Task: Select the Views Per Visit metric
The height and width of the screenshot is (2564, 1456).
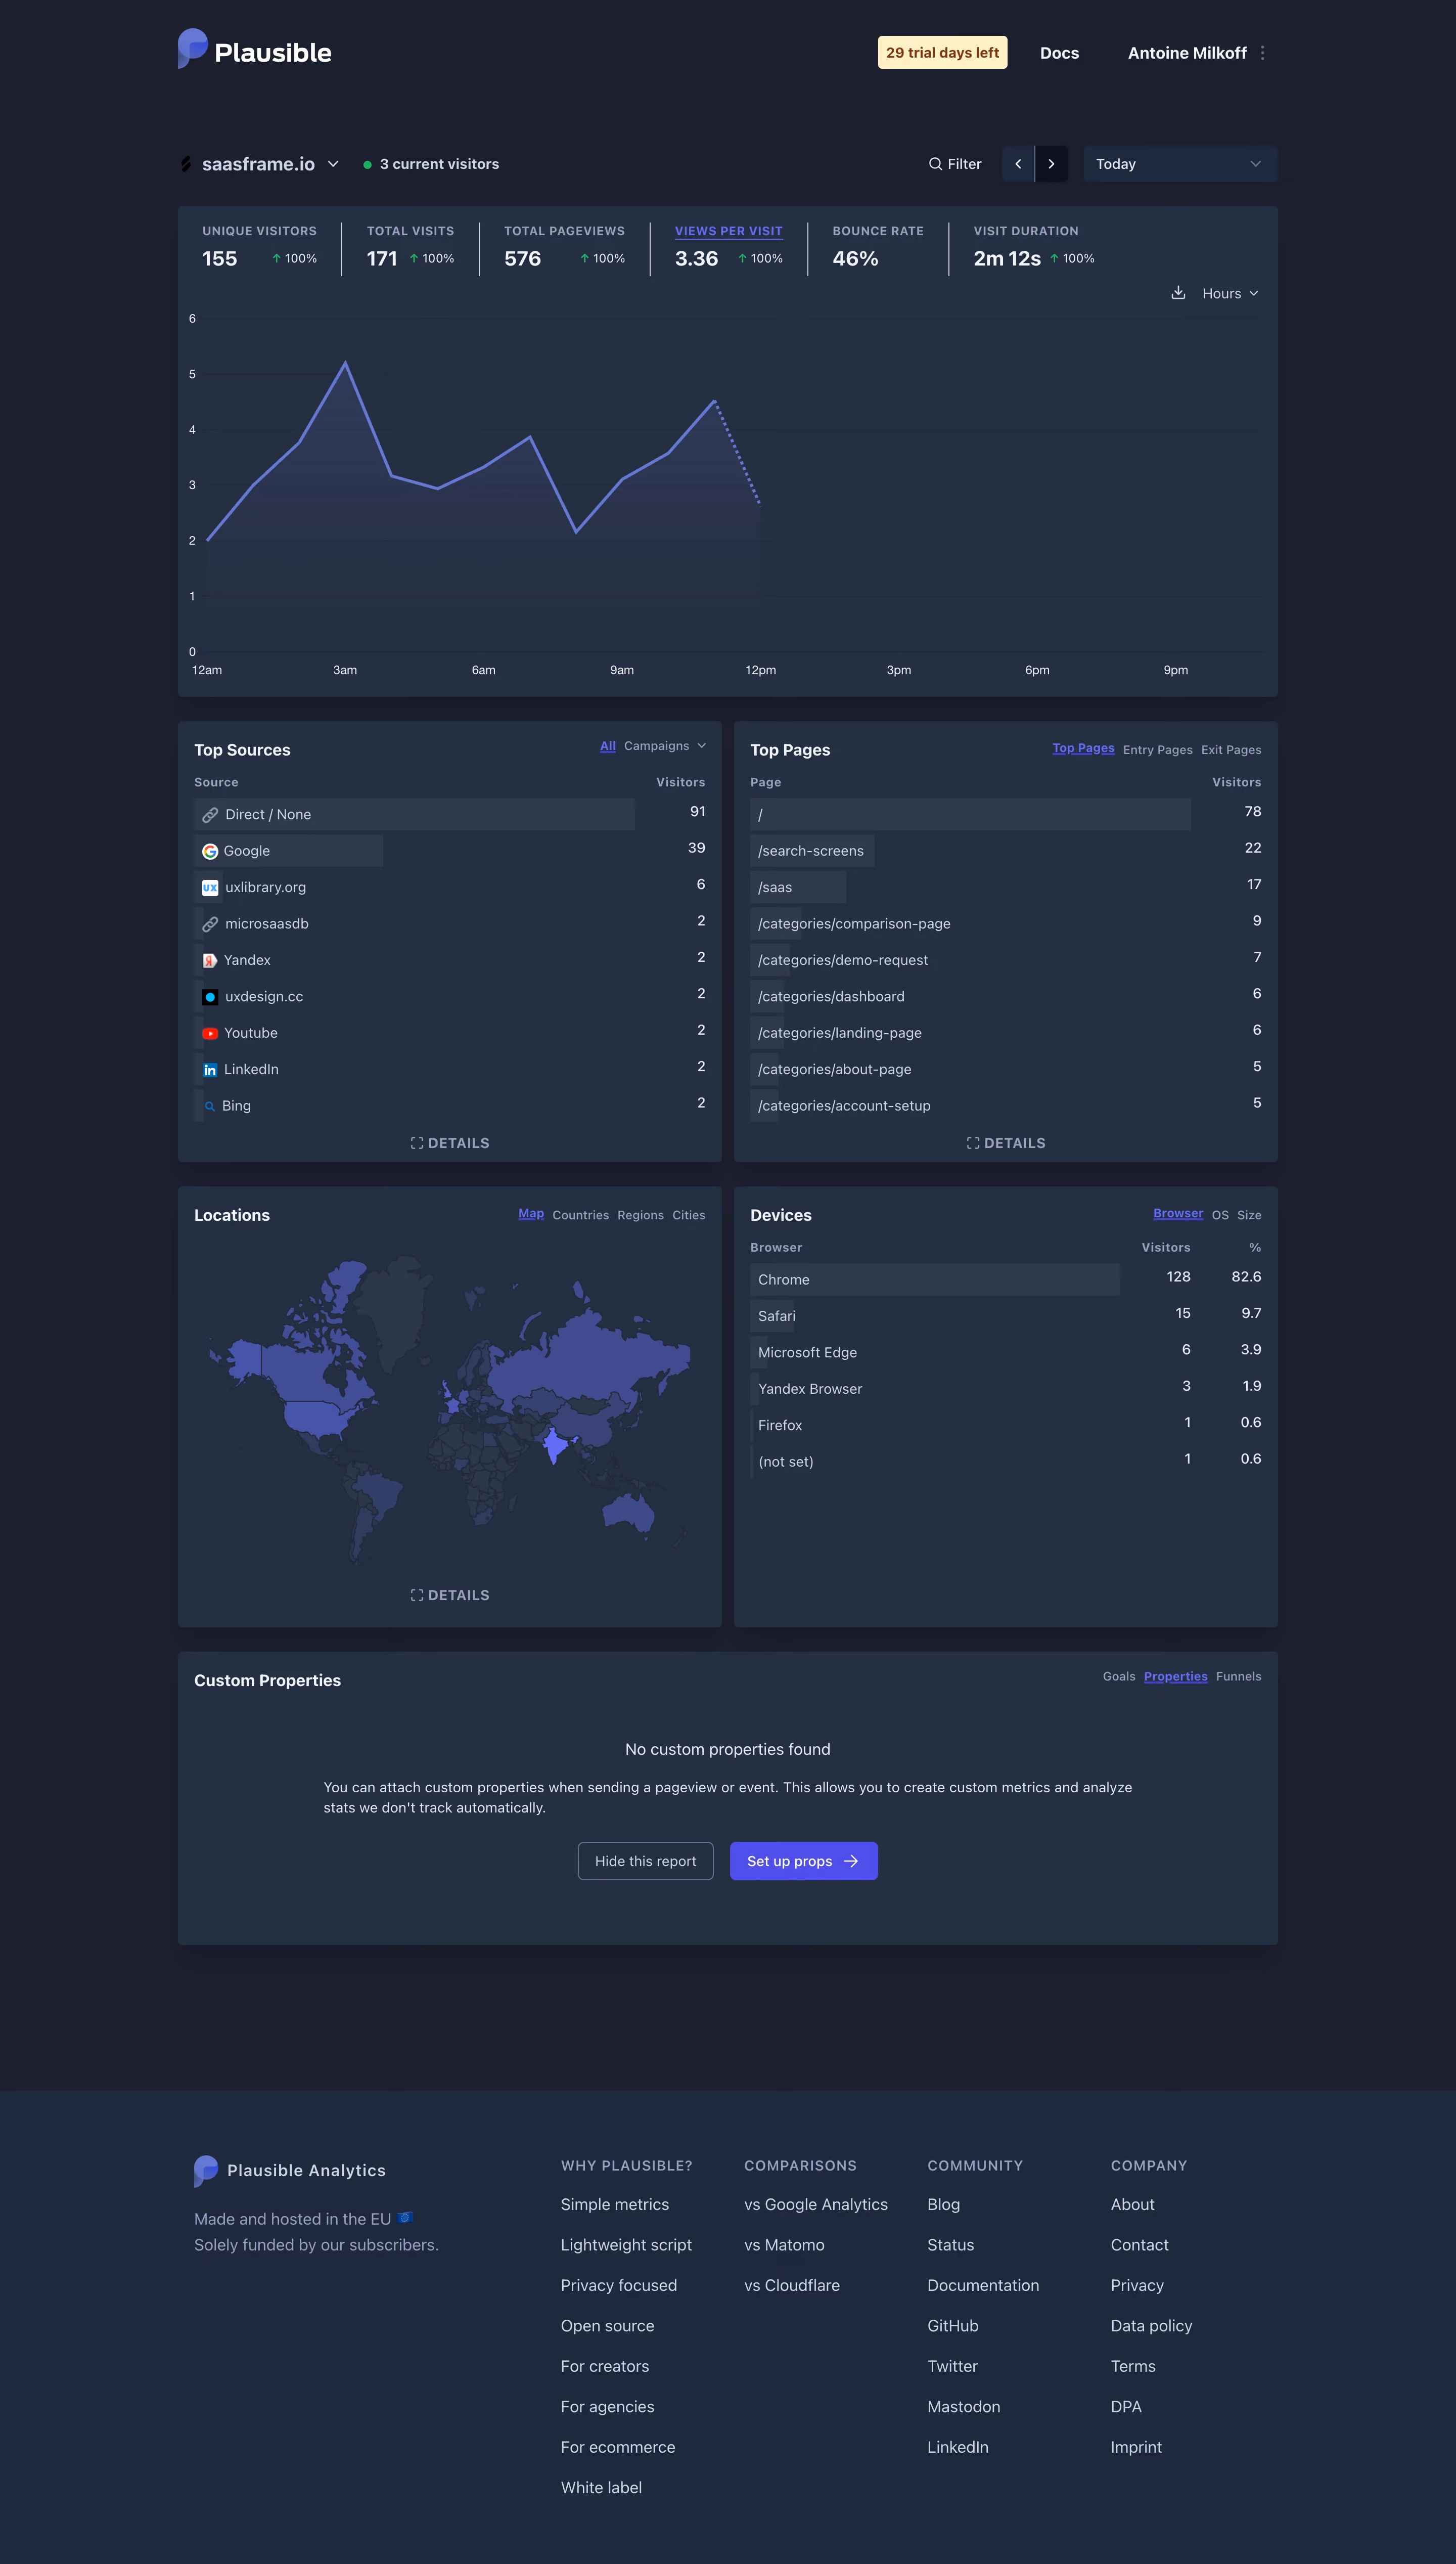Action: click(728, 247)
